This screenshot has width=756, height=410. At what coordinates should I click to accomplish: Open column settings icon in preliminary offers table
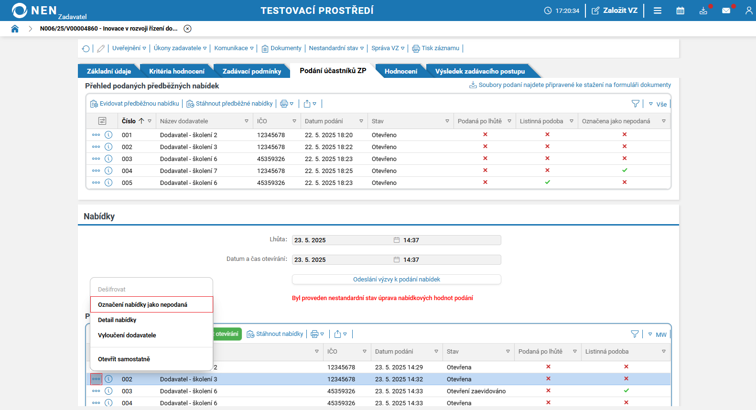coord(102,121)
